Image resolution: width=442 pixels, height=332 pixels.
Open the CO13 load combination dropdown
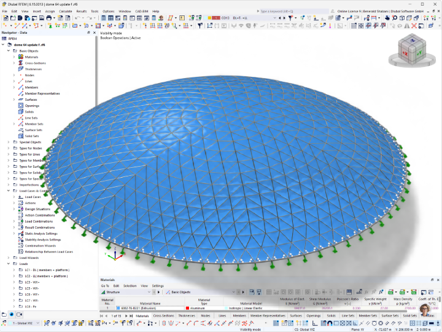(x=274, y=18)
